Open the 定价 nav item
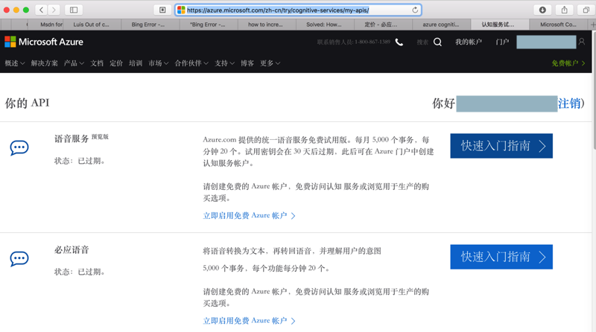The height and width of the screenshot is (332, 596). [116, 63]
